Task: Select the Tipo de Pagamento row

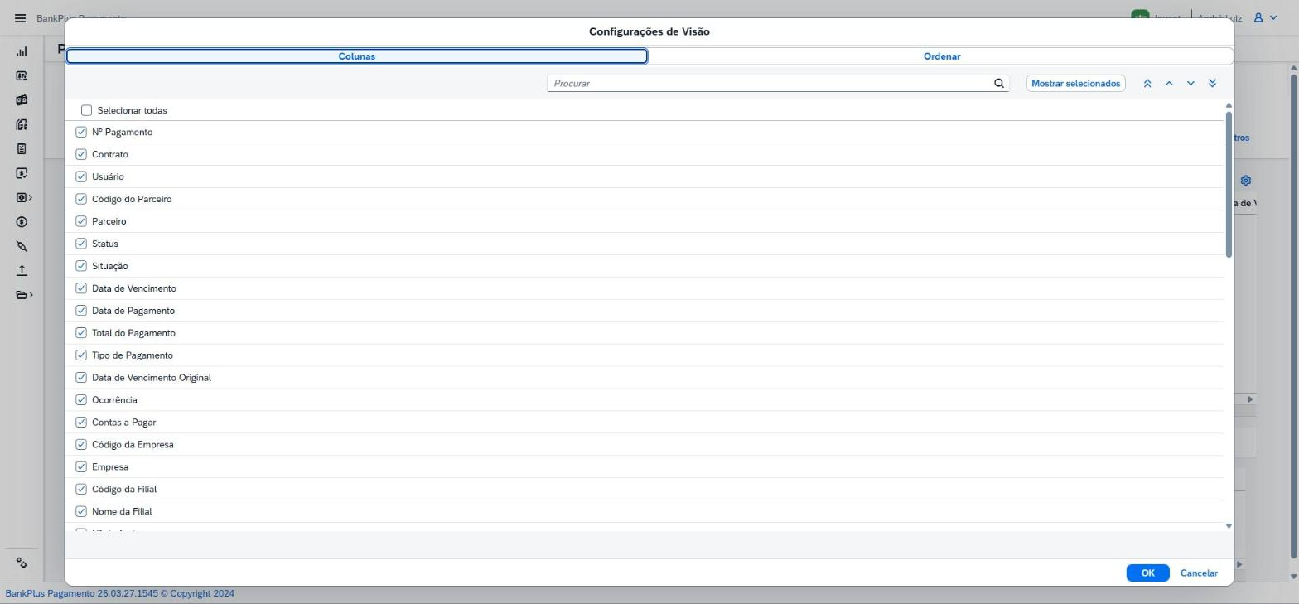Action: 645,355
